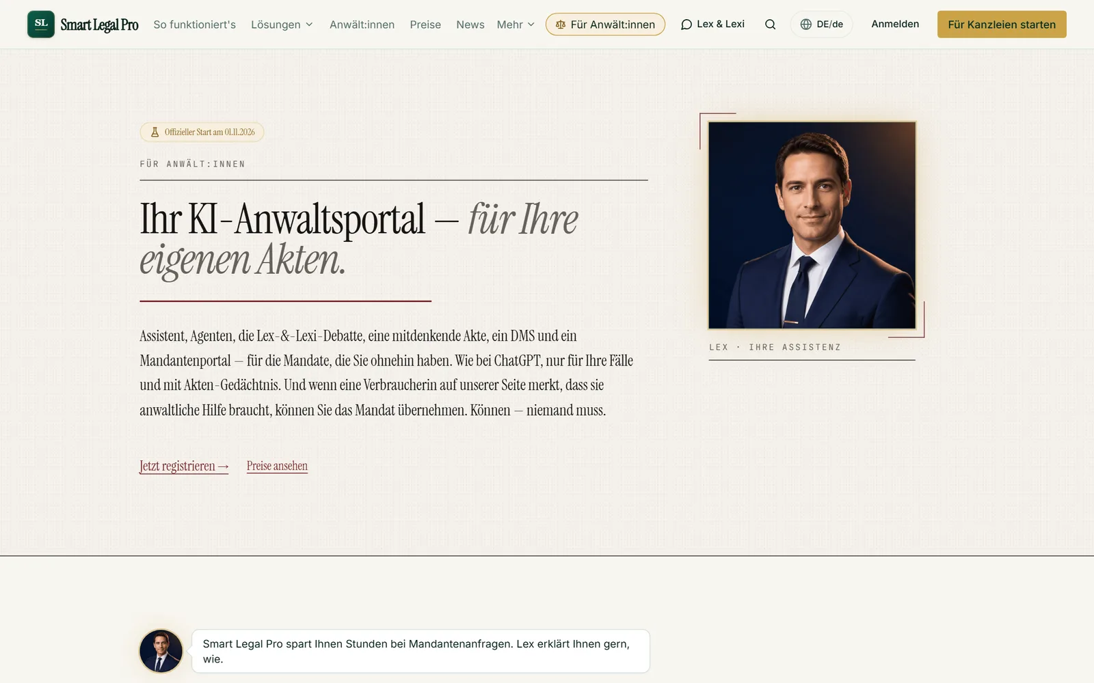Click the Für Anwält:innen pill button
Screen dimensions: 1094x683
click(605, 25)
